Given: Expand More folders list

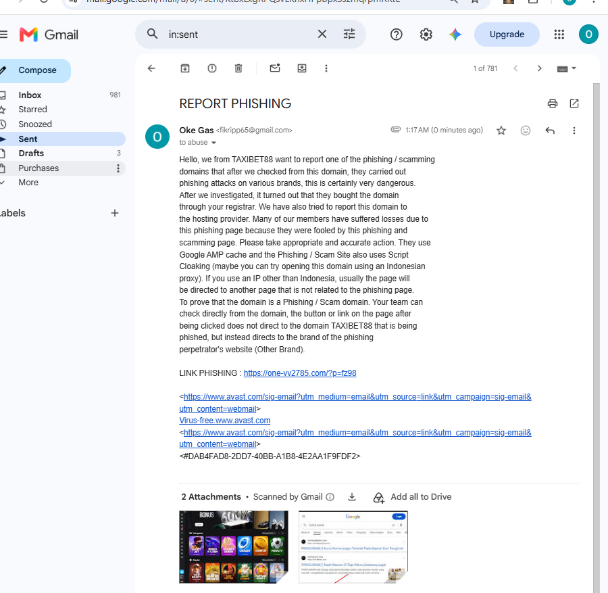Looking at the screenshot, I should 28,183.
